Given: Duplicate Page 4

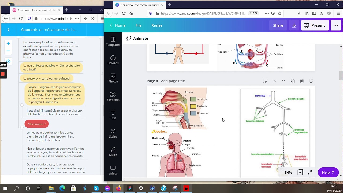Looking at the screenshot, I should (293, 81).
